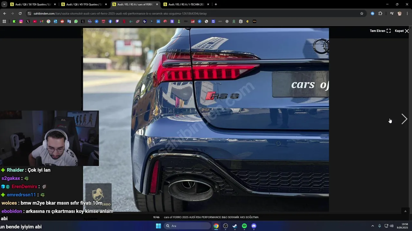Image resolution: width=412 pixels, height=231 pixels.
Task: Close the Audi Q8 50 TDI Quattro tab
Action: tap(55, 4)
